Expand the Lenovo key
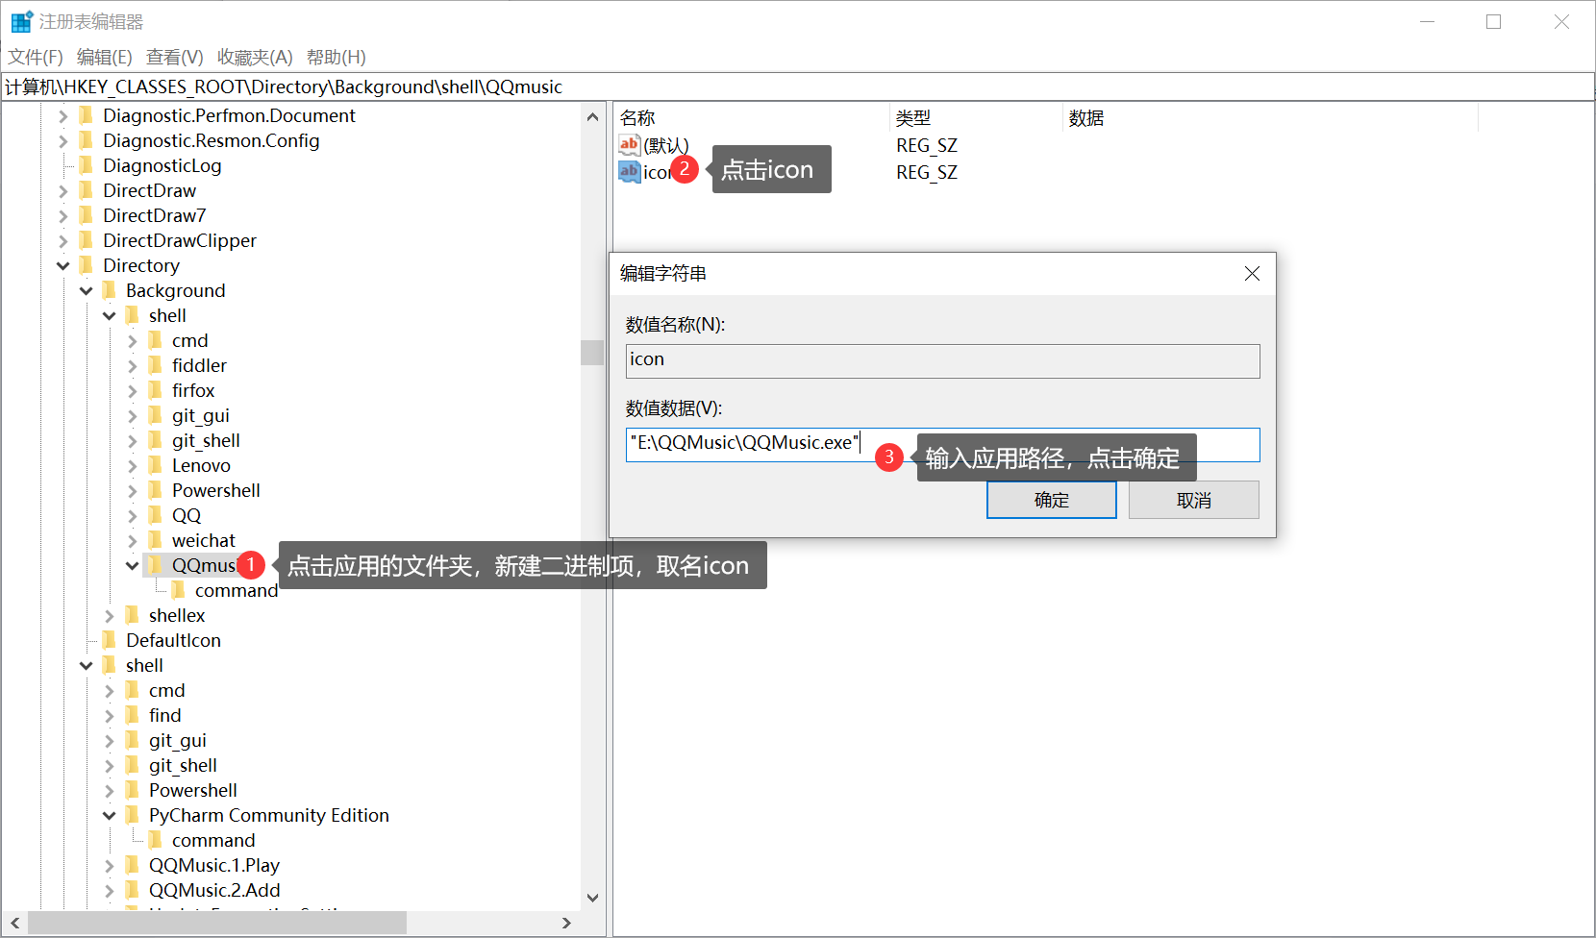The height and width of the screenshot is (938, 1596). click(133, 466)
